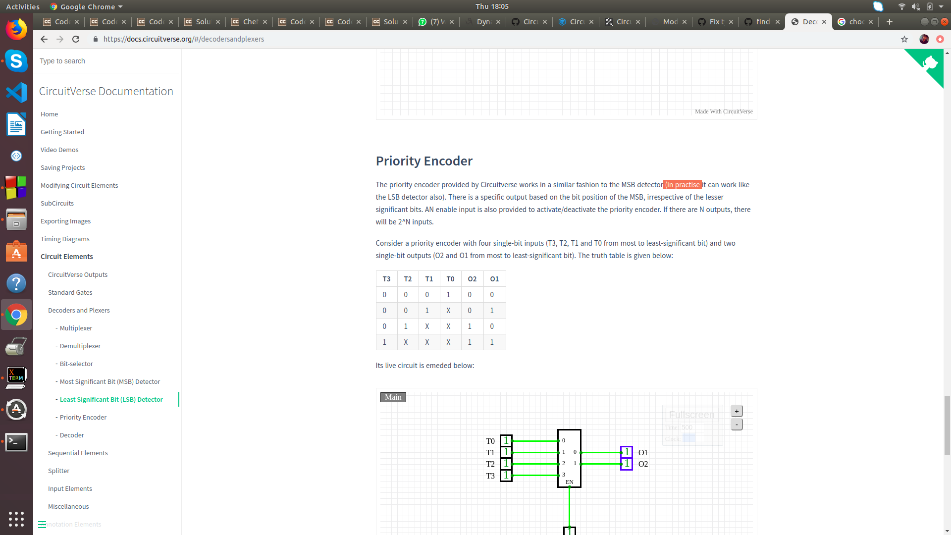Open the Getting Started page
Image resolution: width=951 pixels, height=535 pixels.
click(x=62, y=132)
